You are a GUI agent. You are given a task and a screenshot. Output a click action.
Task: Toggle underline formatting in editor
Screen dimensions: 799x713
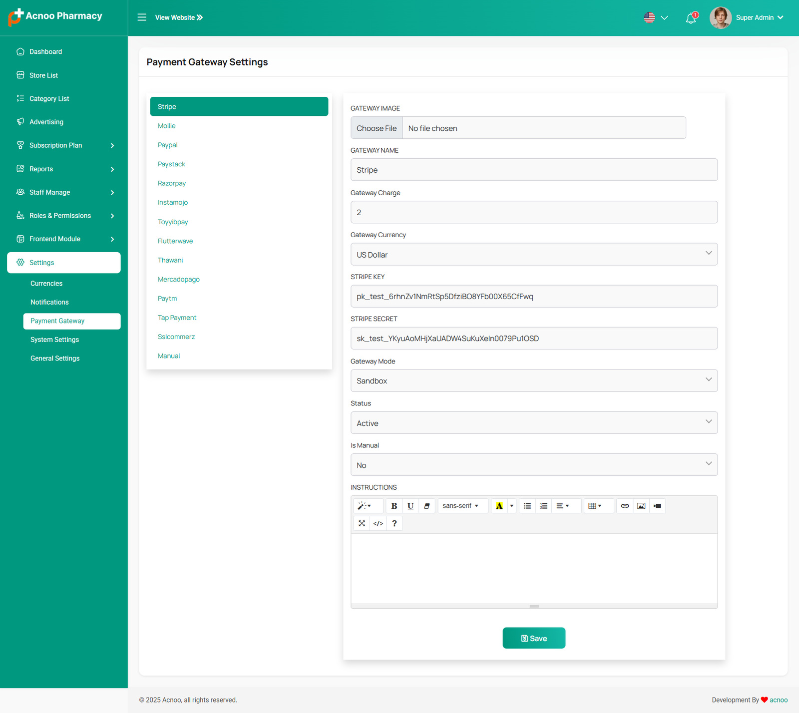point(410,506)
